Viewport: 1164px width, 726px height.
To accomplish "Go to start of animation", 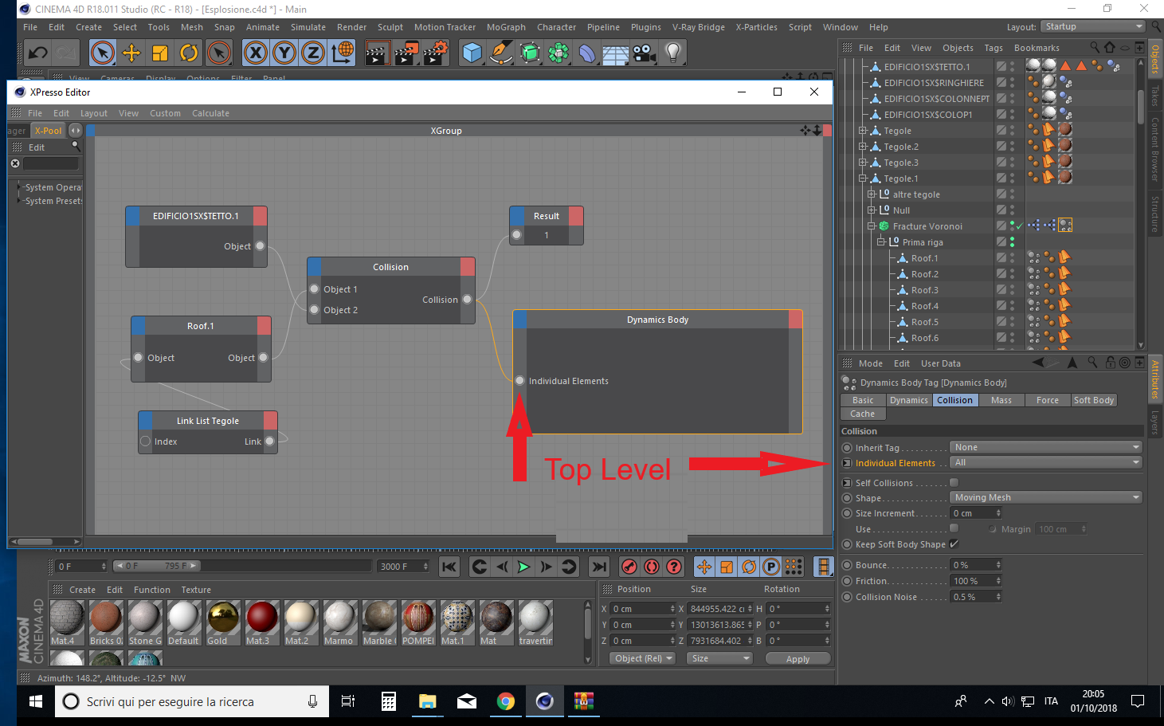I will point(449,567).
